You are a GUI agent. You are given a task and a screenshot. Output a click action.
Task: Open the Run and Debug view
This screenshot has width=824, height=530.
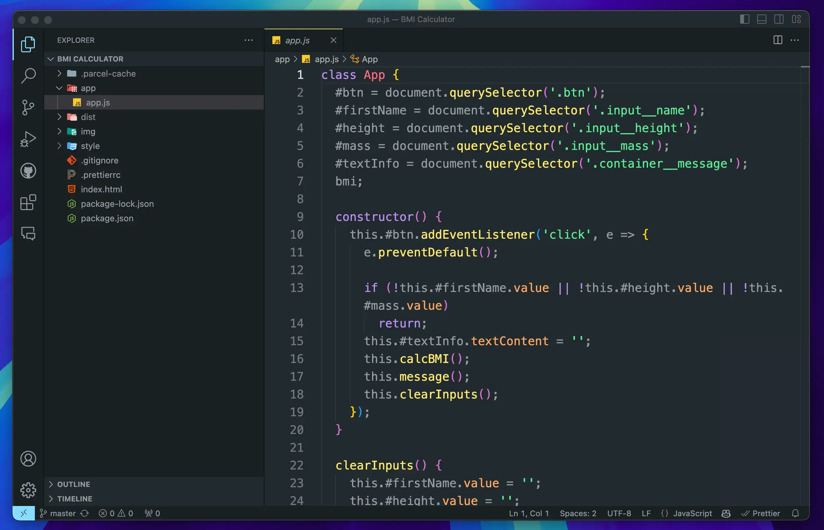tap(28, 139)
